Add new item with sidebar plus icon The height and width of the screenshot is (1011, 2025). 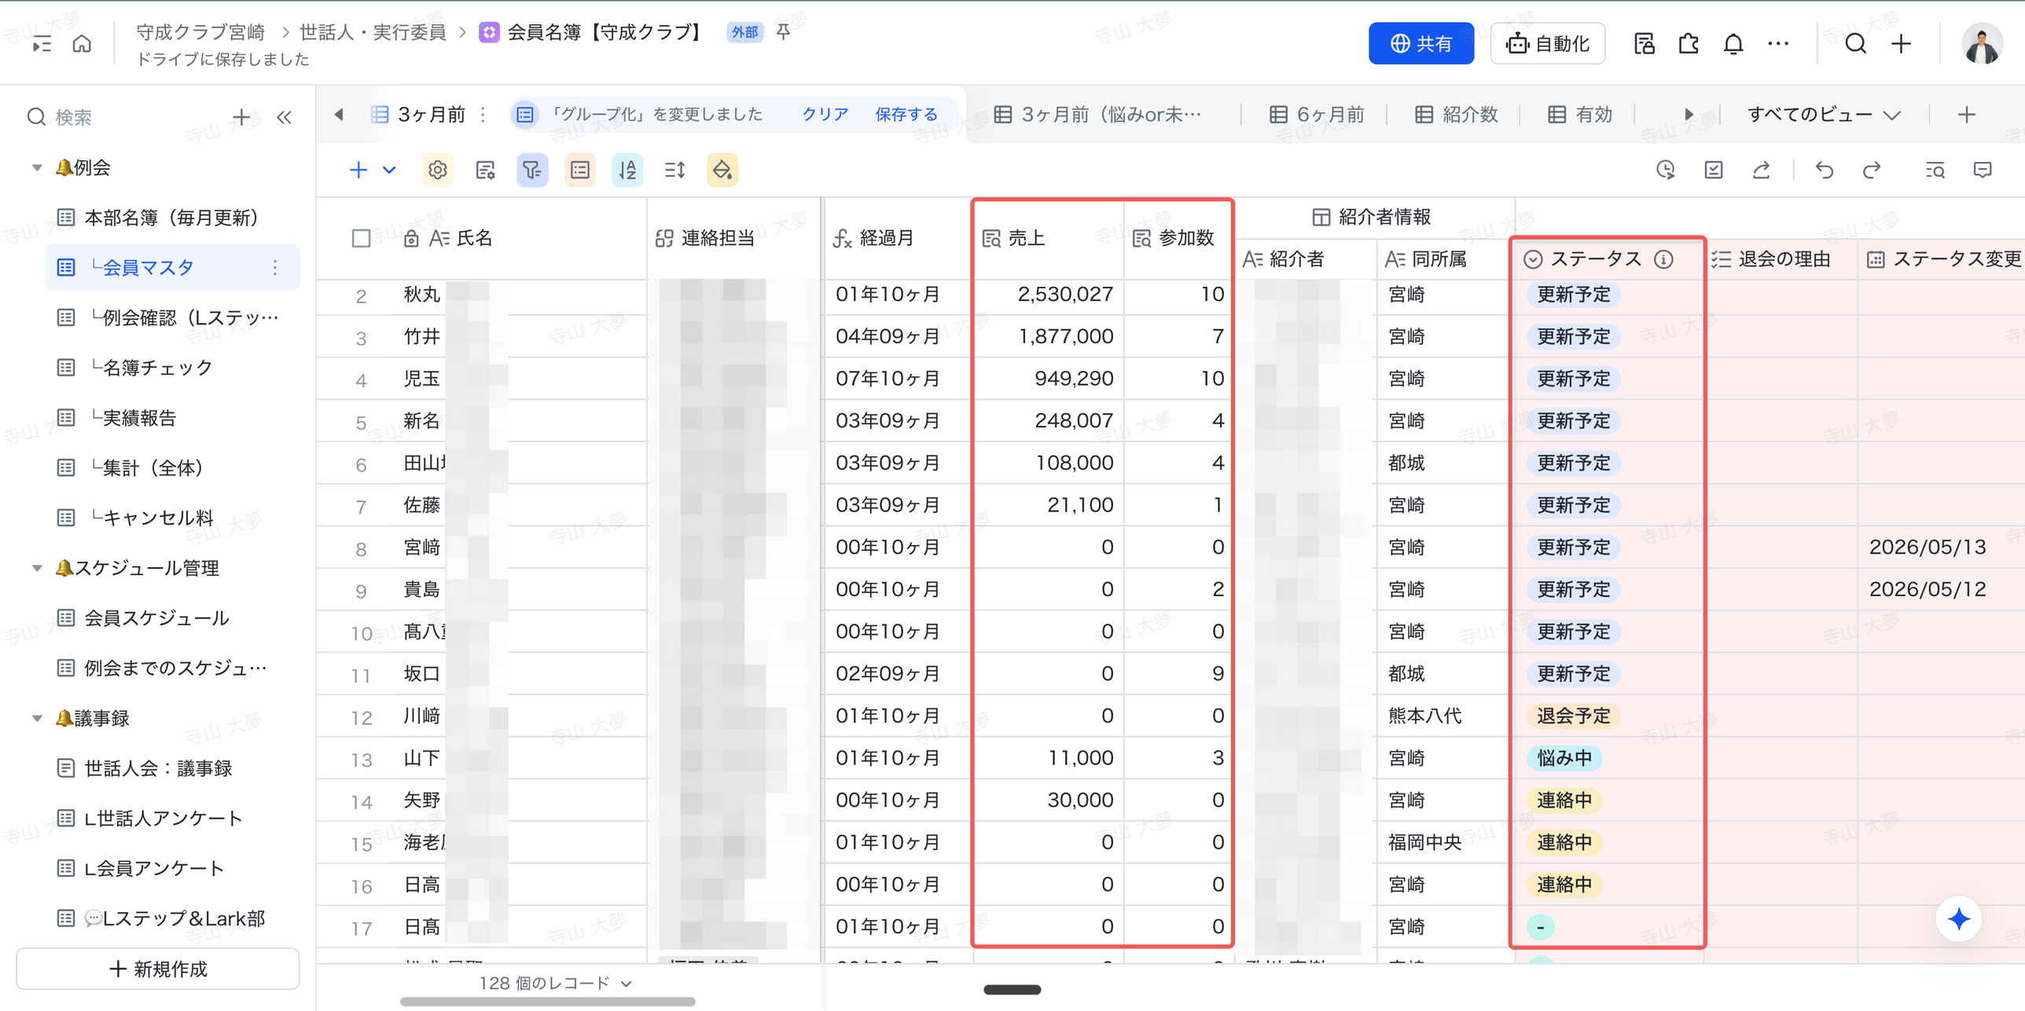click(x=241, y=117)
